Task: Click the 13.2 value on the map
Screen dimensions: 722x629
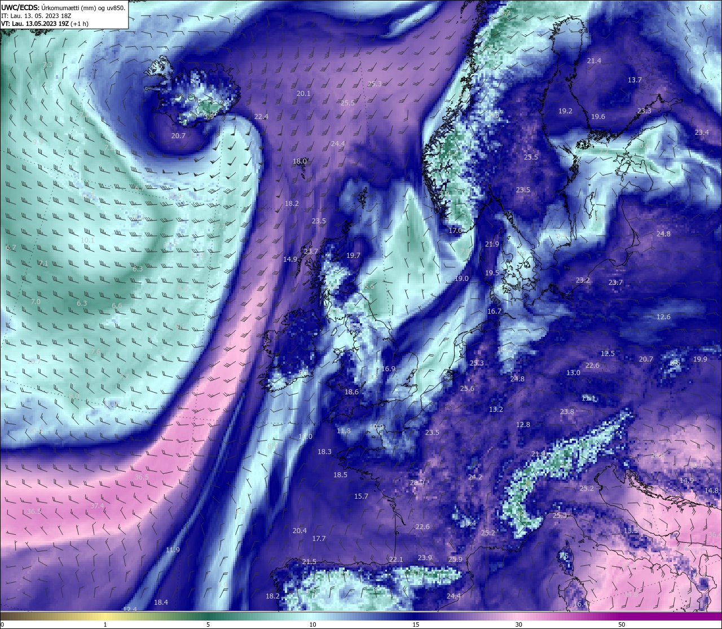Action: coord(496,410)
